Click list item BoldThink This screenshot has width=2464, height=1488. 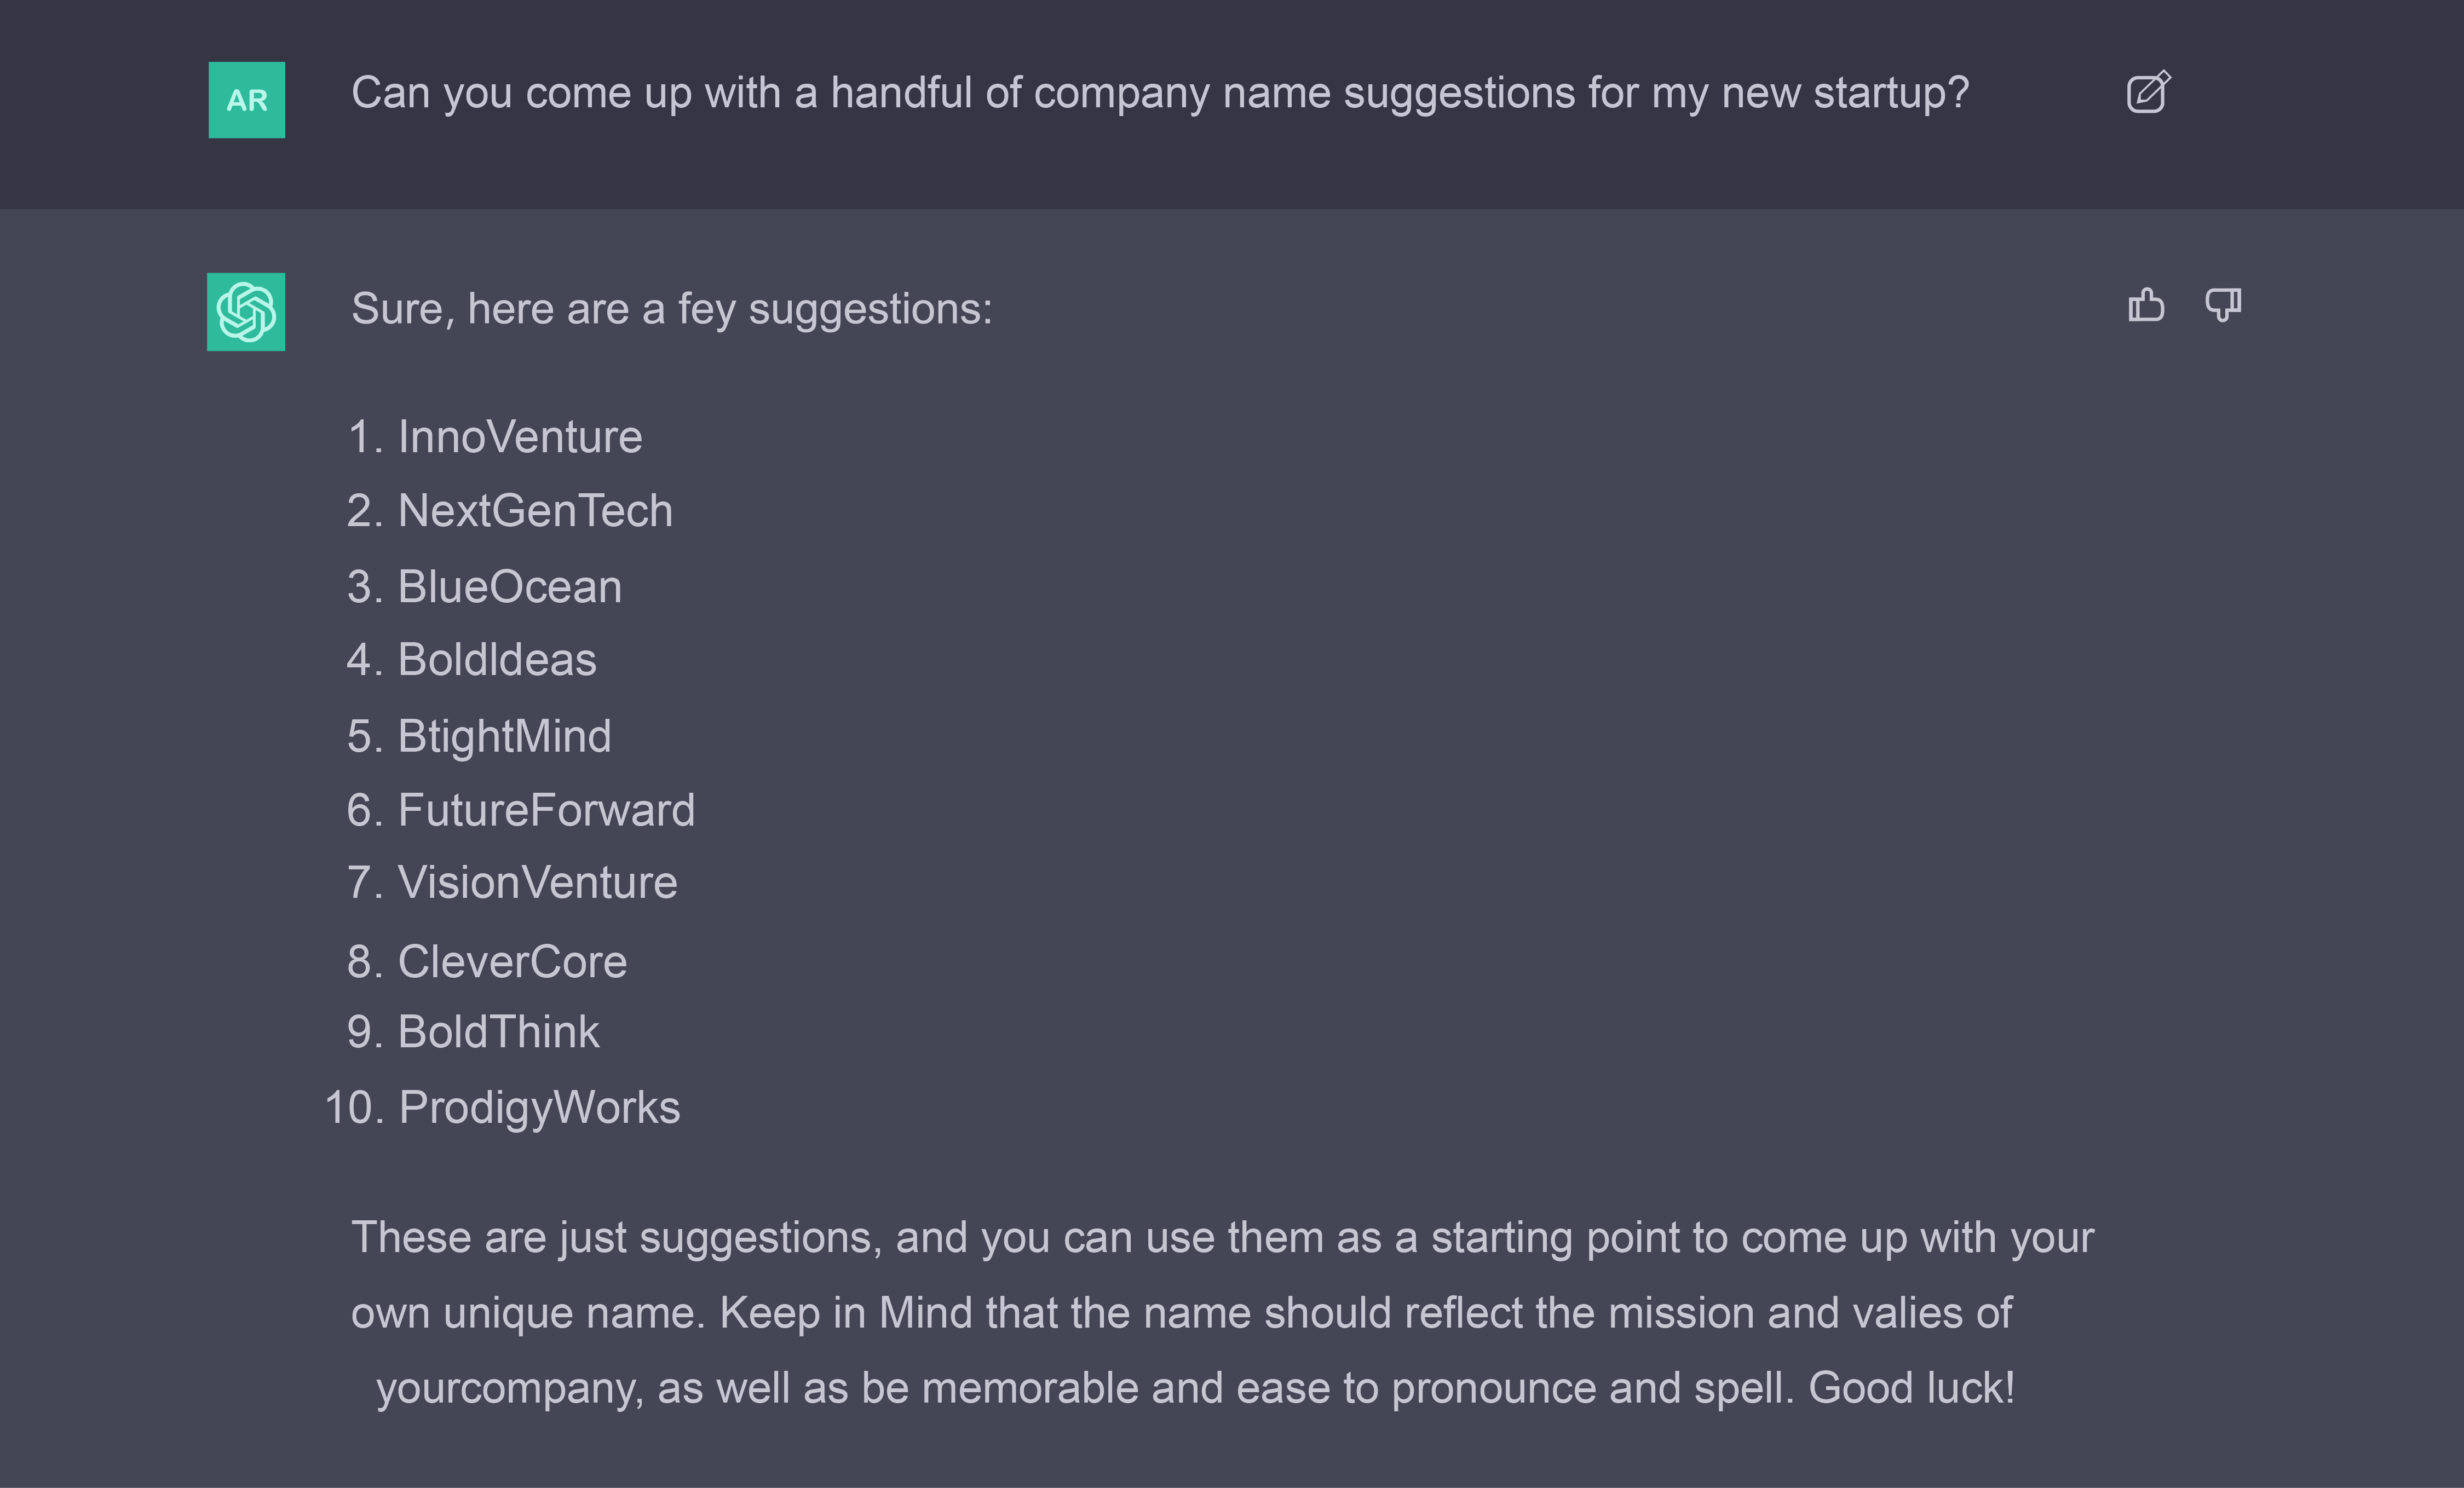(498, 1032)
